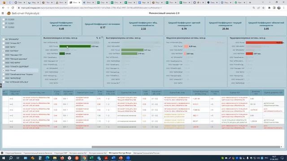Switch to Экспресс анализ №1 tab

tap(78, 153)
